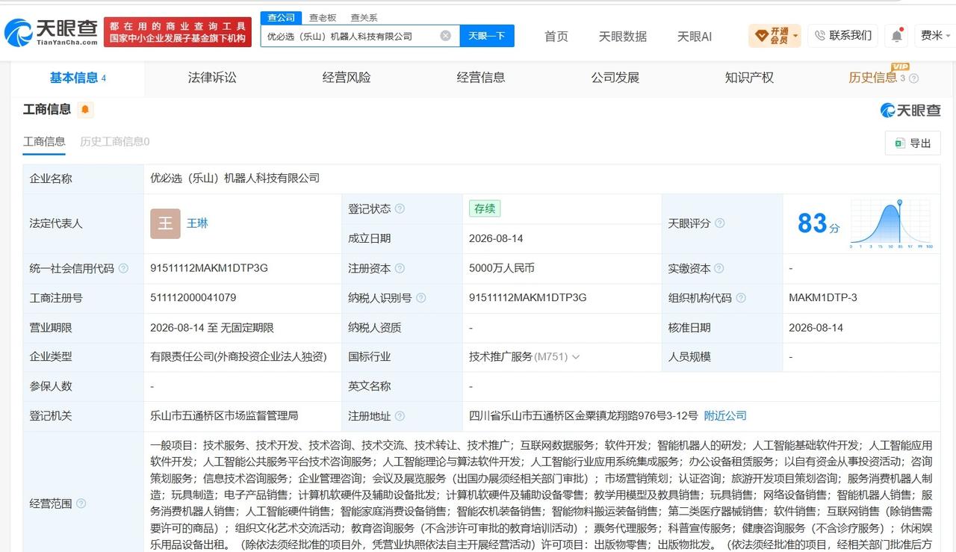Expand 技术推广服务 (M751) industry dropdown
The image size is (956, 552).
[x=575, y=357]
